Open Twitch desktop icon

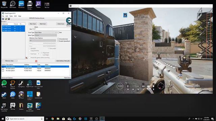tap(38, 4)
